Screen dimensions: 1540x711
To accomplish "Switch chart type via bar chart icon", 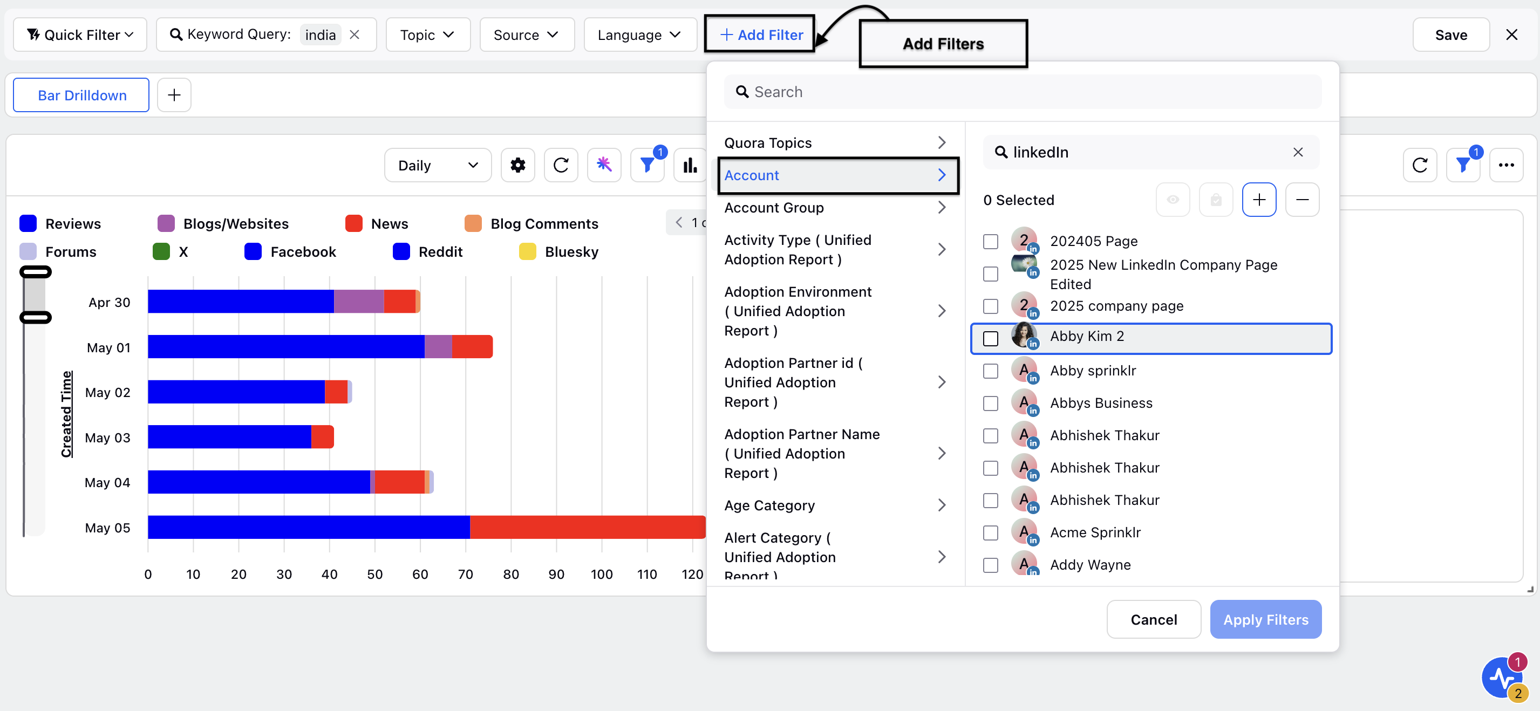I will click(690, 165).
